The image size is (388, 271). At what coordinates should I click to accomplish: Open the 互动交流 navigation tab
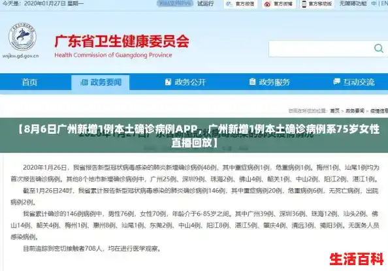pos(354,82)
